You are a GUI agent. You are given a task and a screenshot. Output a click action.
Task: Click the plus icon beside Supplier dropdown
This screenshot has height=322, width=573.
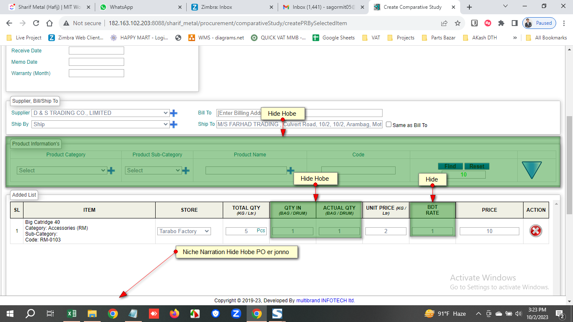174,113
